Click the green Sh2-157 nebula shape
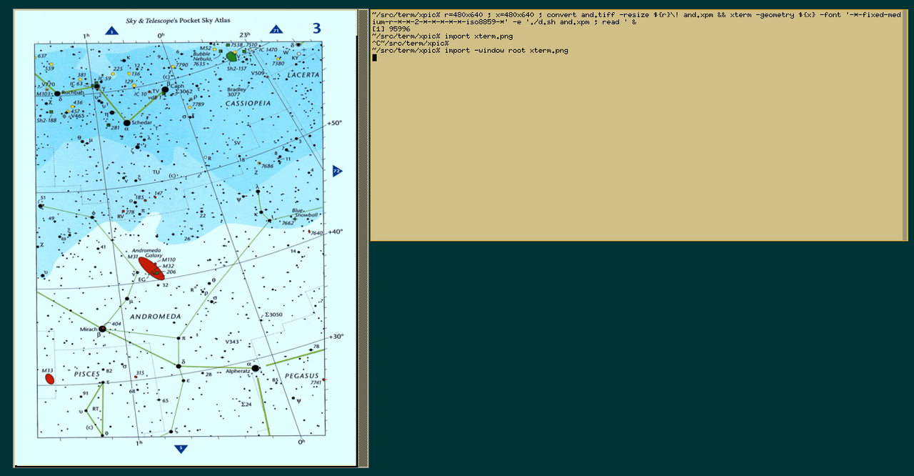The height and width of the screenshot is (476, 914). (231, 56)
